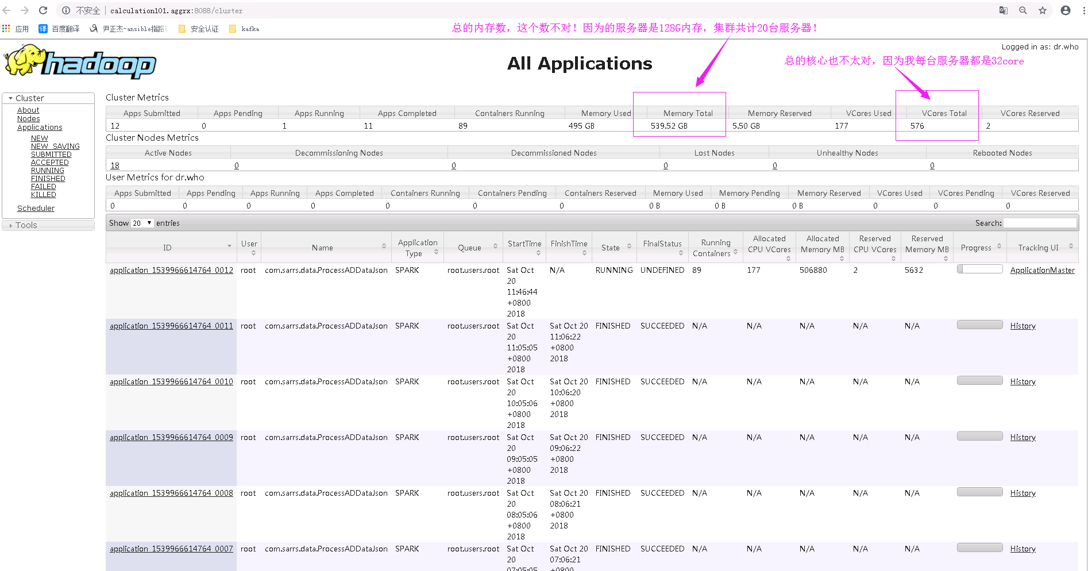The image size is (1088, 571).
Task: Open the browser profile avatar icon
Action: point(1066,10)
